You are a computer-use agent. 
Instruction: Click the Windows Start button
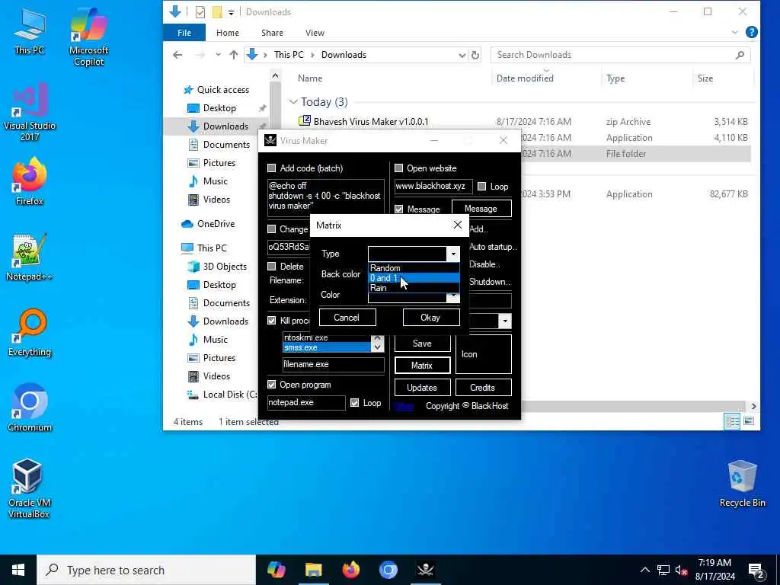[18, 570]
